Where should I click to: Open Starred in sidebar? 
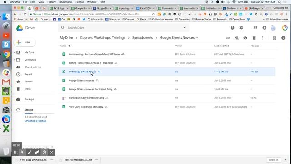click(28, 82)
